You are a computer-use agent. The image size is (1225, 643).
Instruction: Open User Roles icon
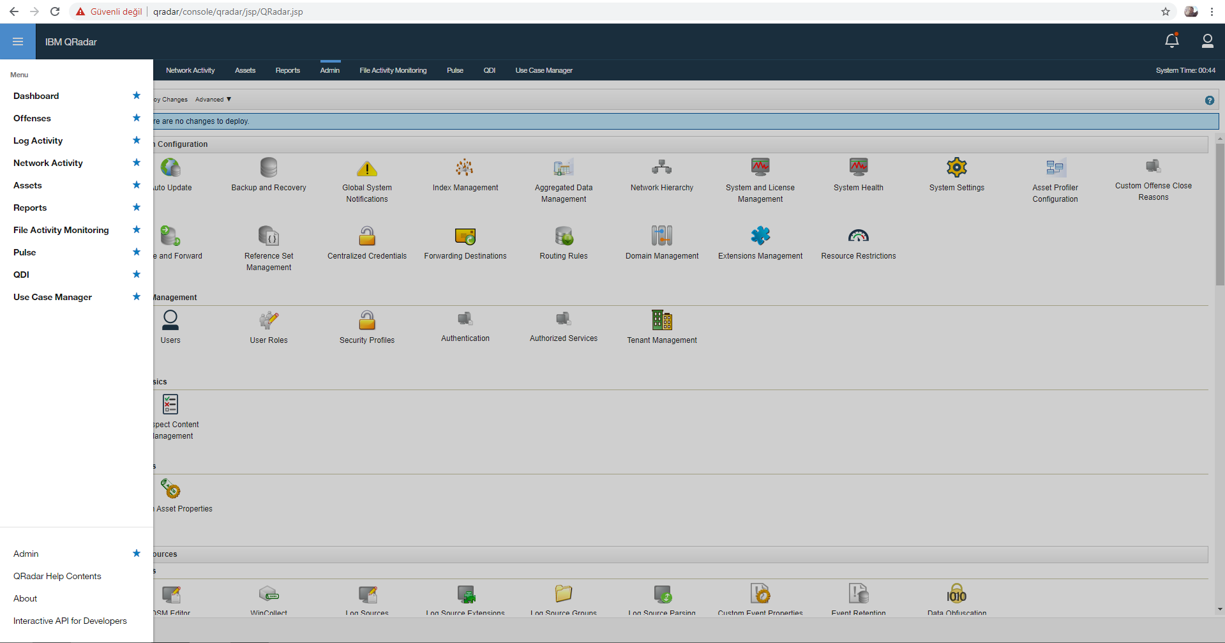tap(269, 320)
